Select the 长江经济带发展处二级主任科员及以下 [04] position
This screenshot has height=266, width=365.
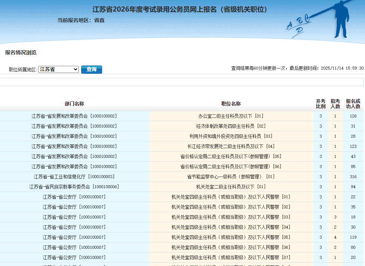(231, 146)
